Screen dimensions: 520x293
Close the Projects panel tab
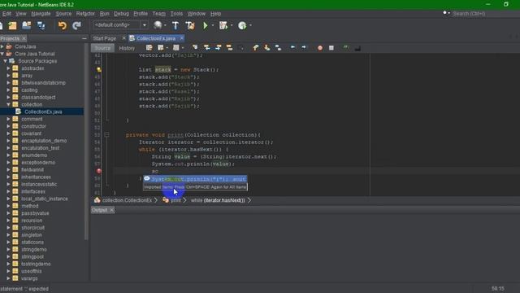24,38
